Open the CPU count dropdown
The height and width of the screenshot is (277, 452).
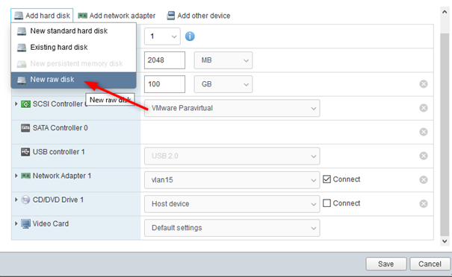(x=162, y=36)
